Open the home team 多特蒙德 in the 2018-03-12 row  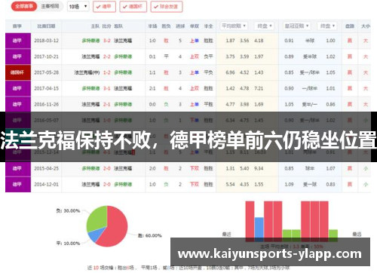tap(90, 41)
